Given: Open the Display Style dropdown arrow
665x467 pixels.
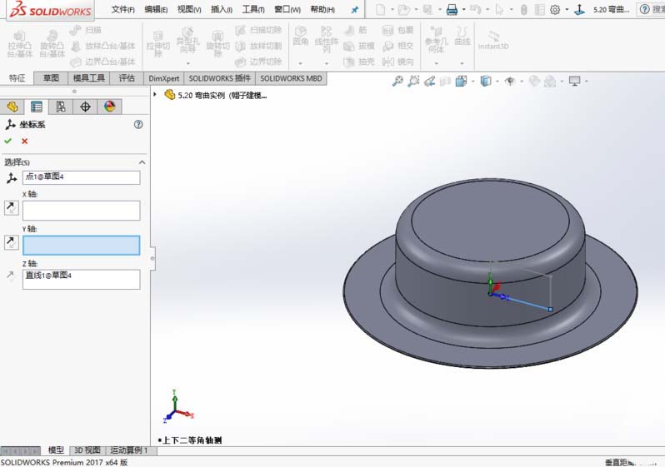Looking at the screenshot, I should (497, 81).
